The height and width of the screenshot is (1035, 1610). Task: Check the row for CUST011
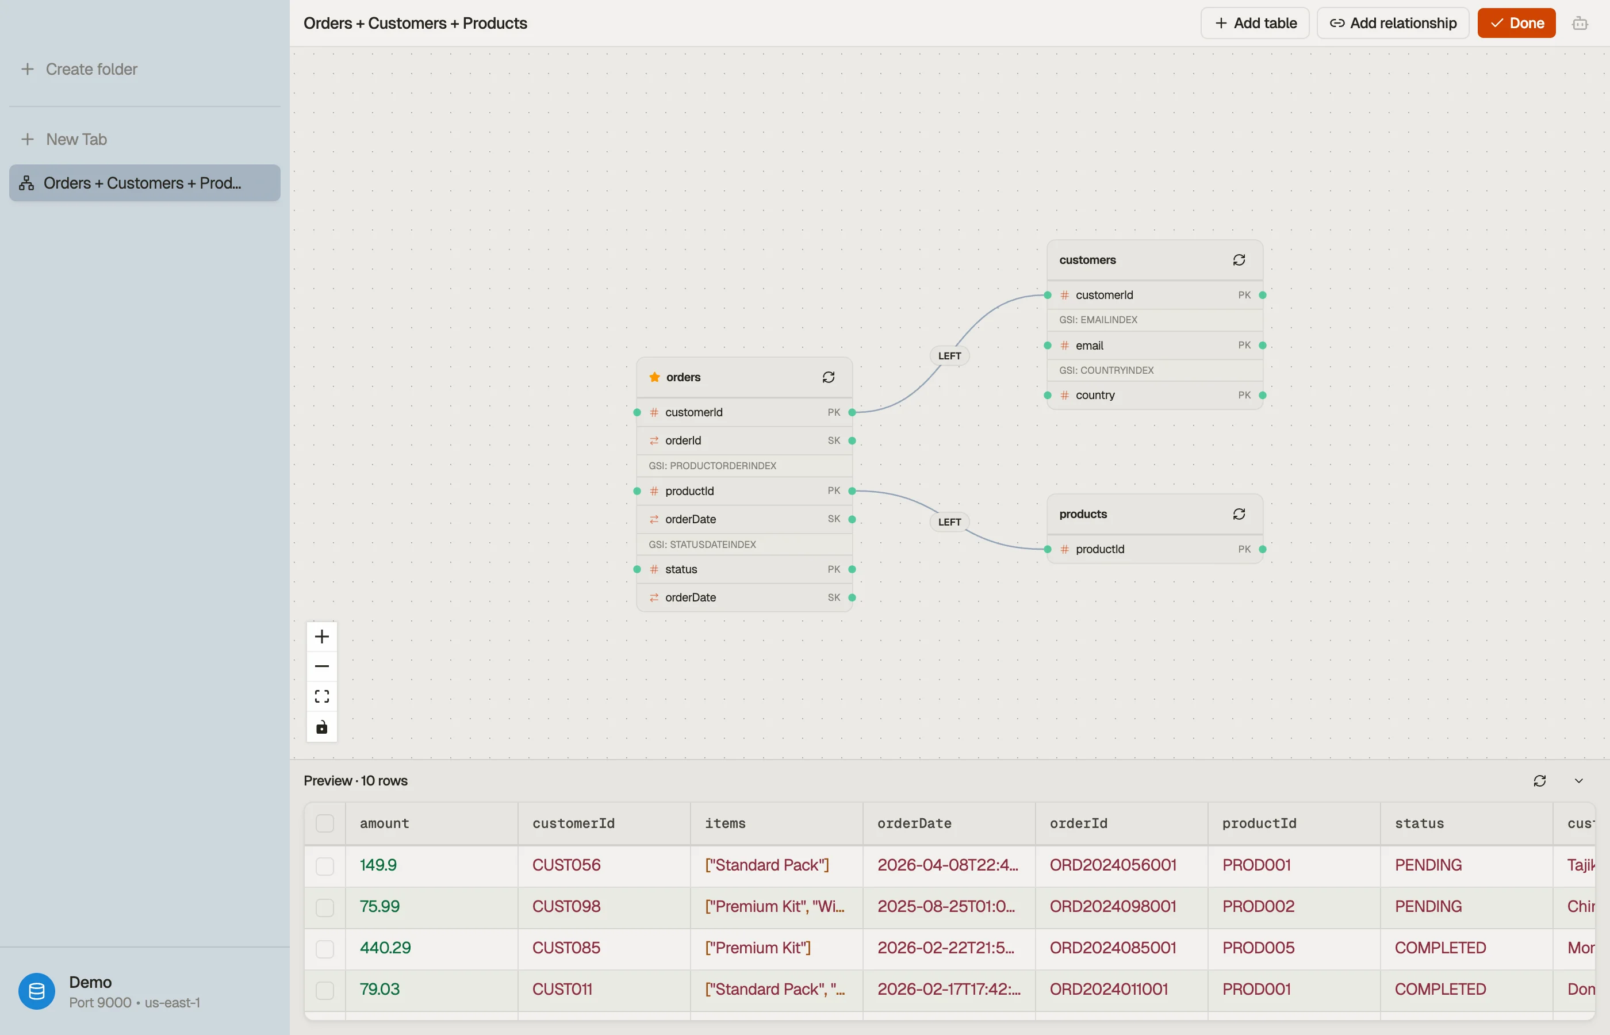click(325, 990)
